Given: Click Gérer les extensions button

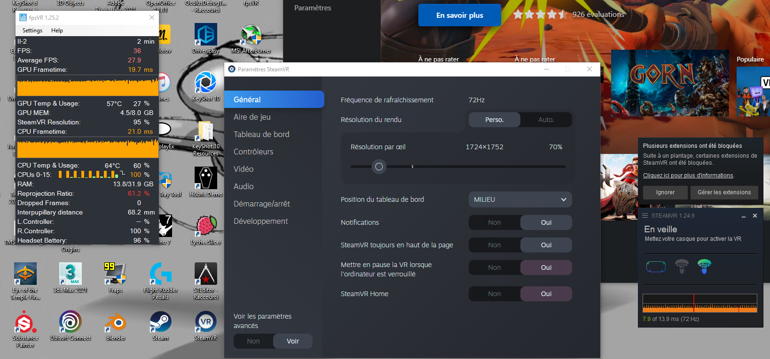Looking at the screenshot, I should click(724, 192).
